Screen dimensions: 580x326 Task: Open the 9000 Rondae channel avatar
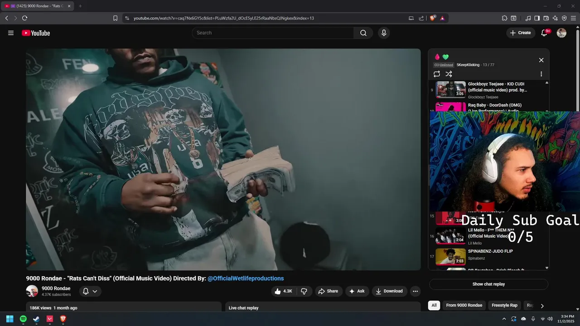pos(32,291)
